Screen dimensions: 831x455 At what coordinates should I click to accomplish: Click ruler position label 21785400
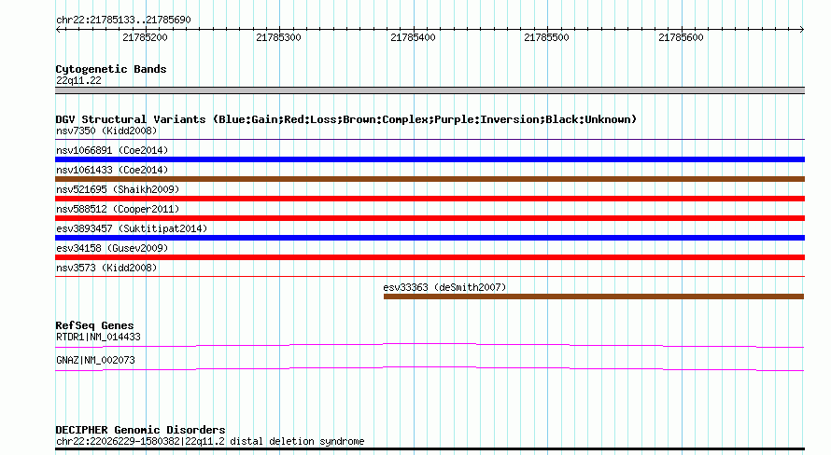point(413,37)
